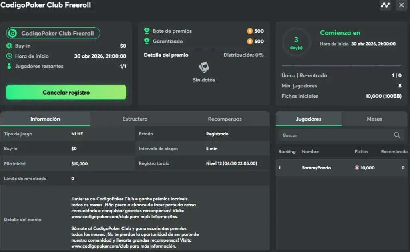
Task: Click the 5 min blinds interval value
Action: tap(212, 149)
